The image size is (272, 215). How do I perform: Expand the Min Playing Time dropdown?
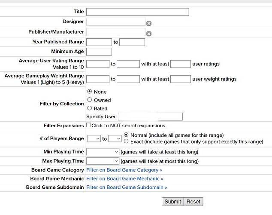(103, 152)
